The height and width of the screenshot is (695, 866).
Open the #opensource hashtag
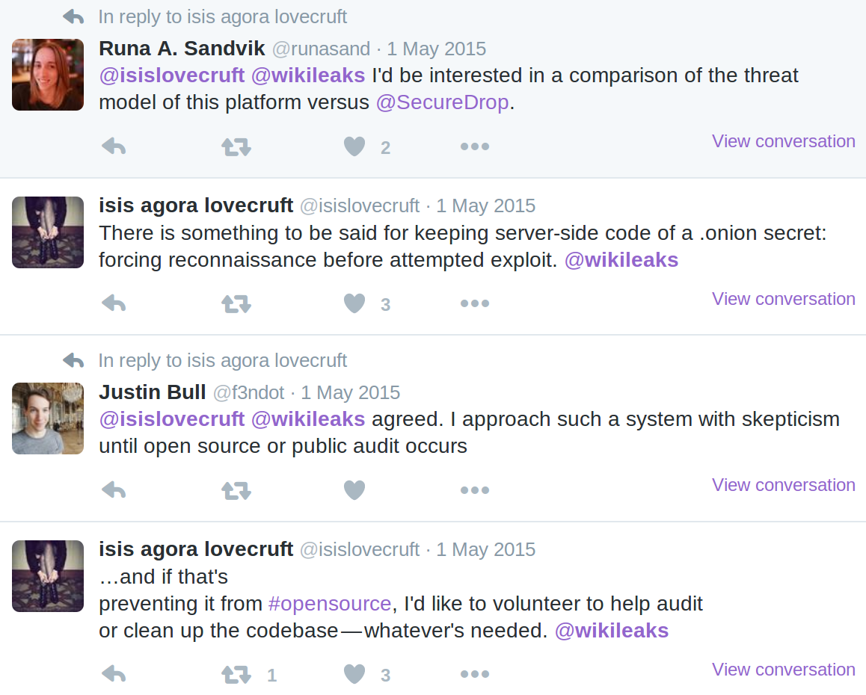click(x=330, y=604)
